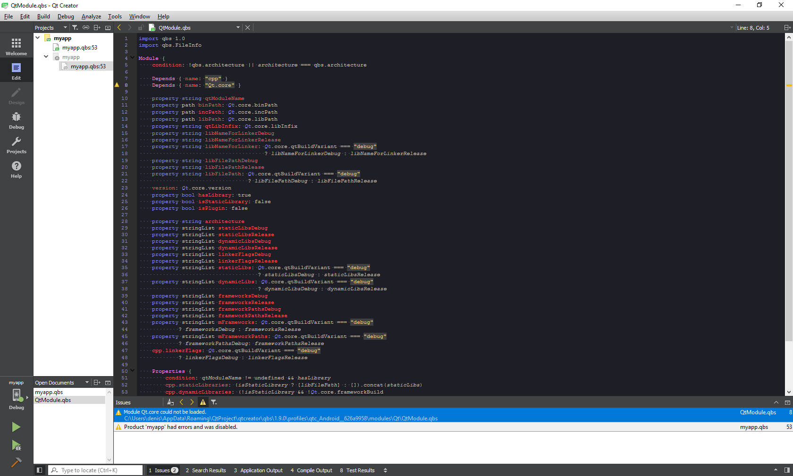
Task: Open the Analyze menu
Action: (91, 16)
